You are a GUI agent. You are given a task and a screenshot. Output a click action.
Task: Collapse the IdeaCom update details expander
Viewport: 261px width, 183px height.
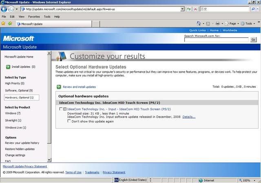click(65, 109)
